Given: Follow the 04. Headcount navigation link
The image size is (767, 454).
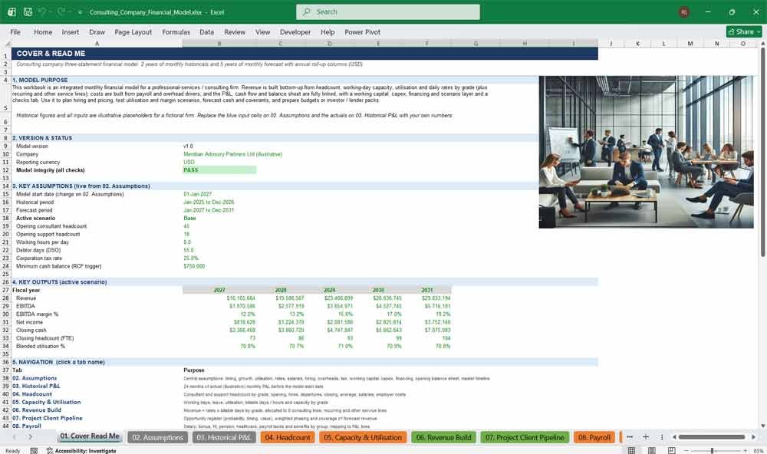Looking at the screenshot, I should pyautogui.click(x=31, y=394).
